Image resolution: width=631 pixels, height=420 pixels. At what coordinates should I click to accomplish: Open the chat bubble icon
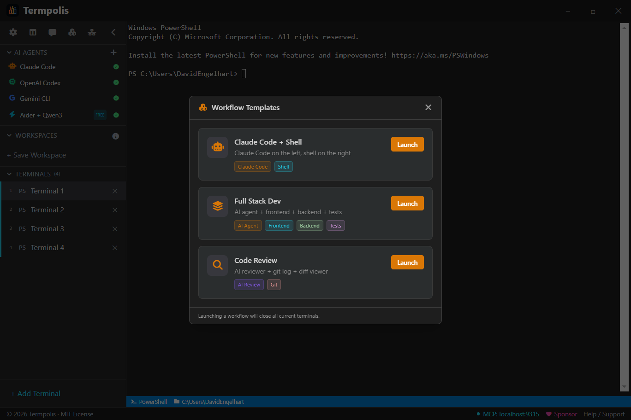click(x=52, y=32)
